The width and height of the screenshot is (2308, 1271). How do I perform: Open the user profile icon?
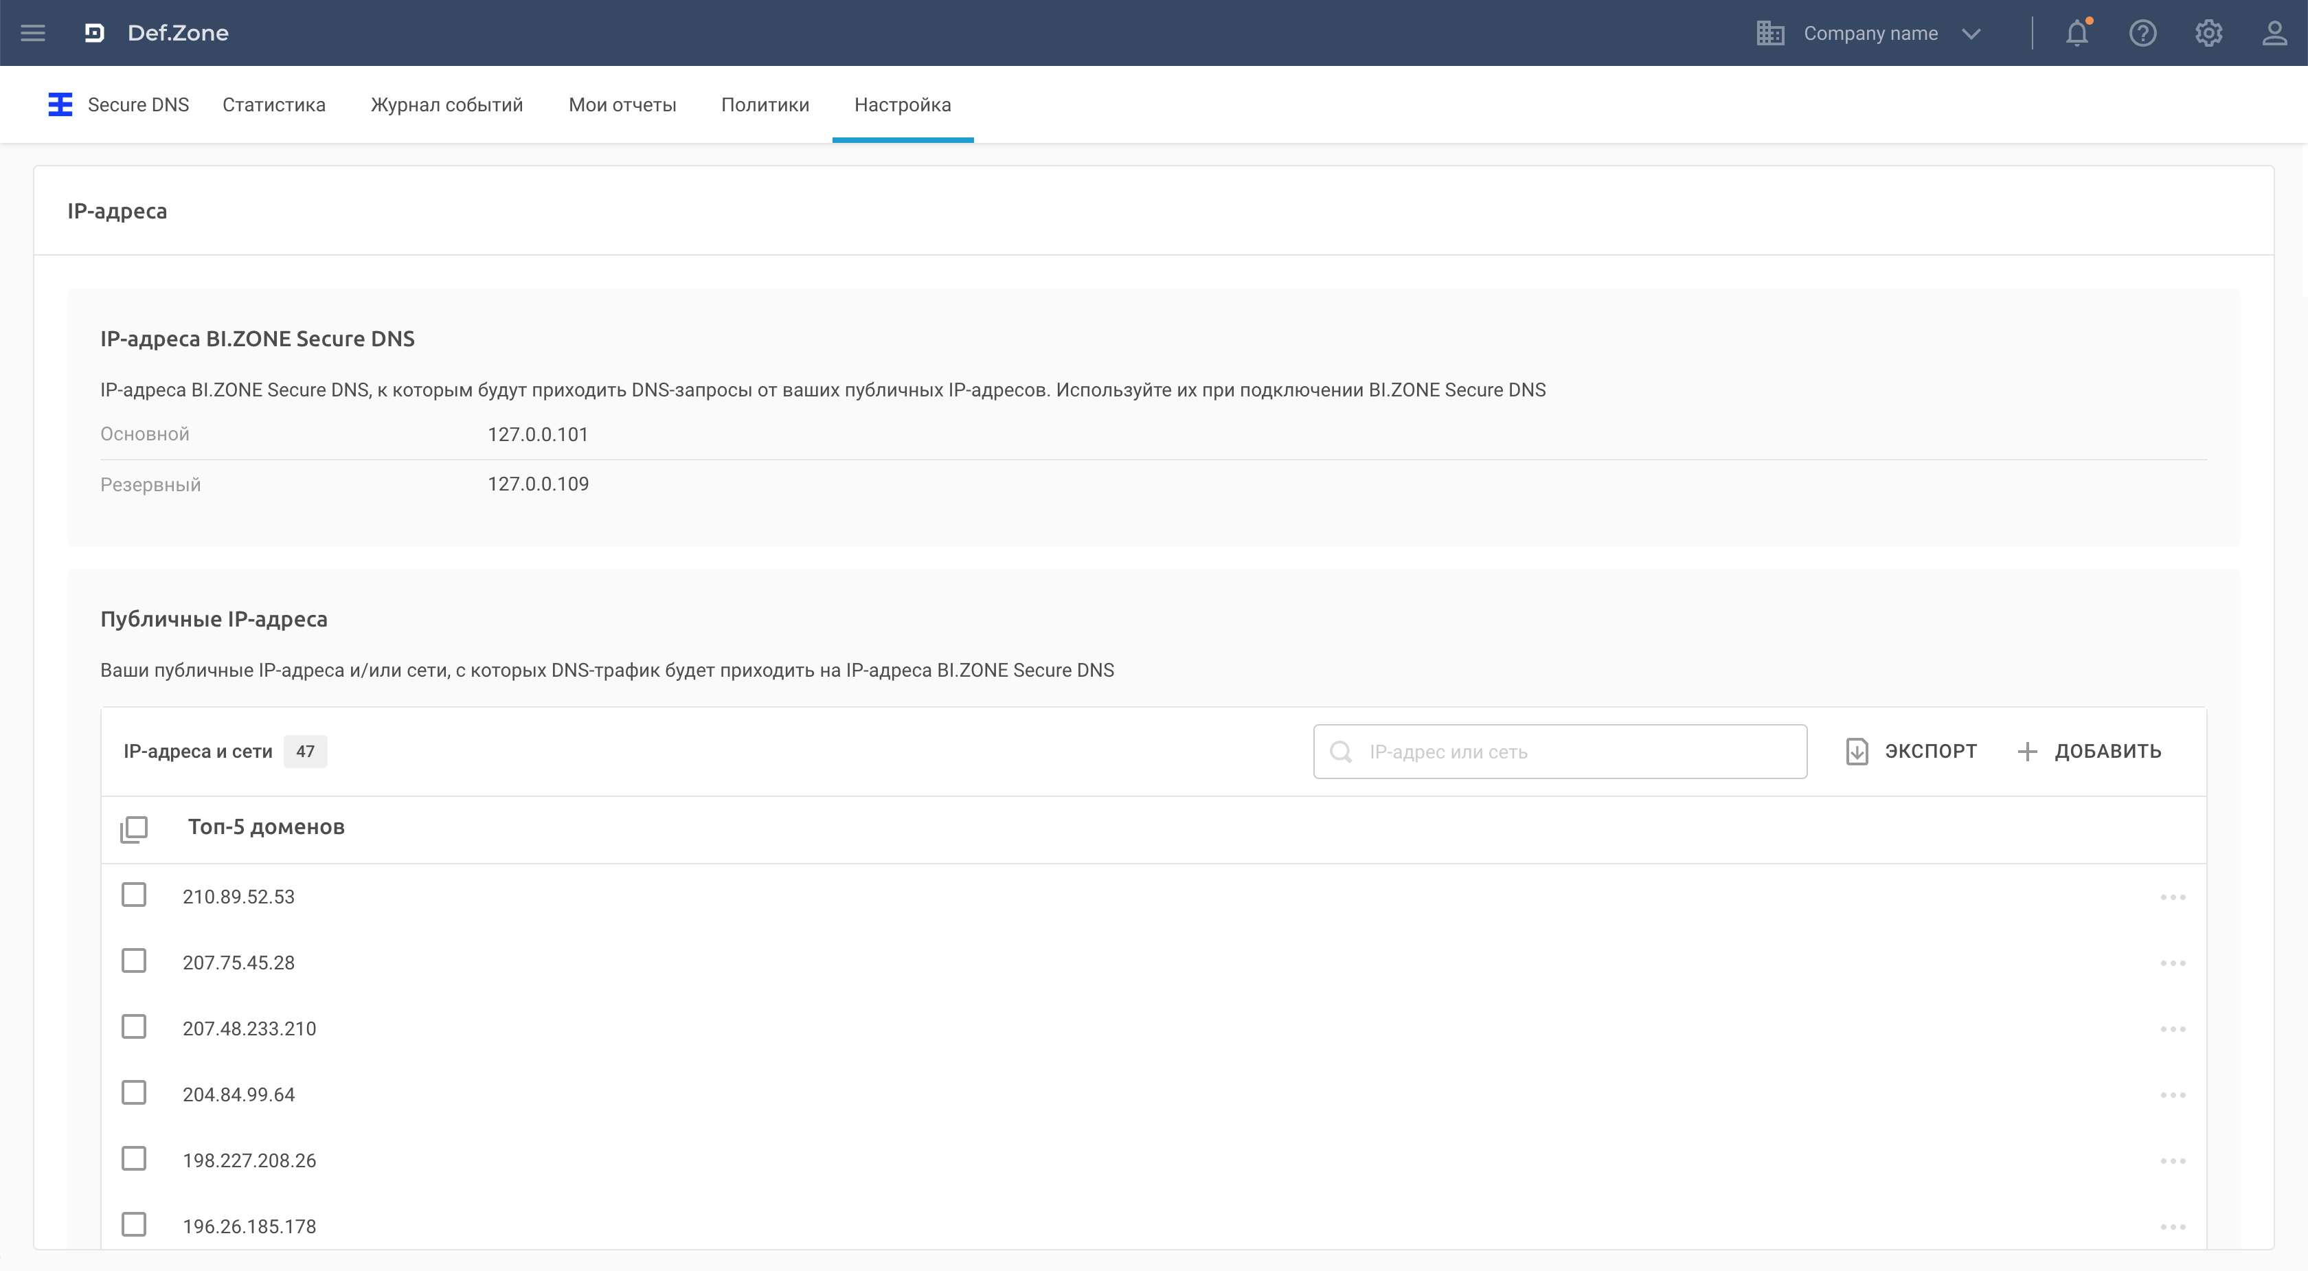[2274, 33]
